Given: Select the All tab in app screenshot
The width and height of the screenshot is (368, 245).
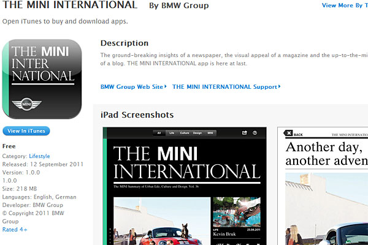Looking at the screenshot, I should pos(159,132).
